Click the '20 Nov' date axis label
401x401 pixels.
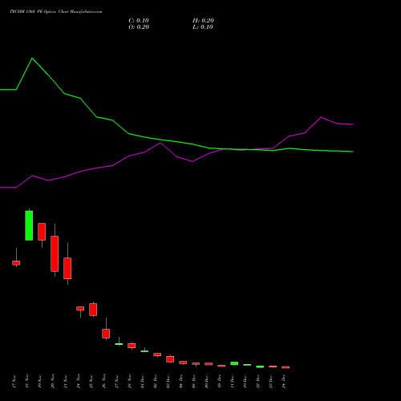pyautogui.click(x=53, y=381)
